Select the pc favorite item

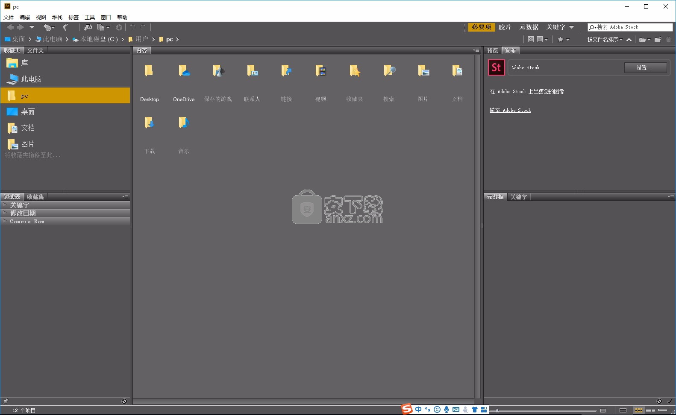point(65,96)
